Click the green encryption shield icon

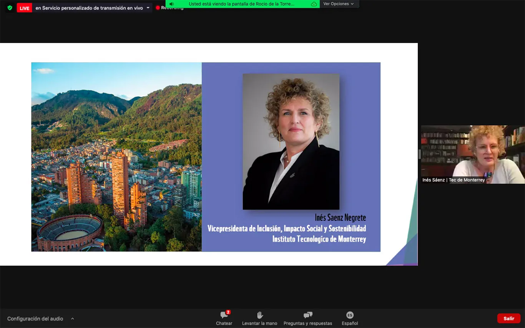click(x=10, y=8)
